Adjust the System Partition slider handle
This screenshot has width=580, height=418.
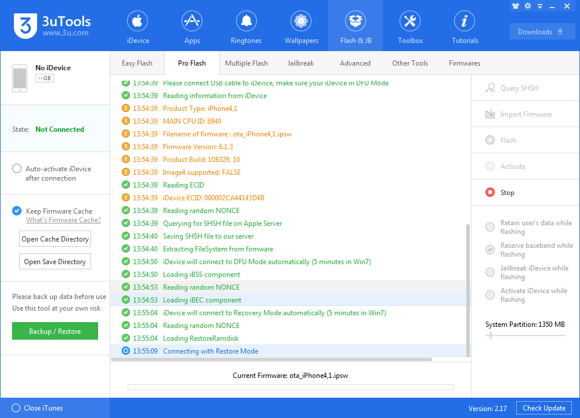click(x=491, y=336)
